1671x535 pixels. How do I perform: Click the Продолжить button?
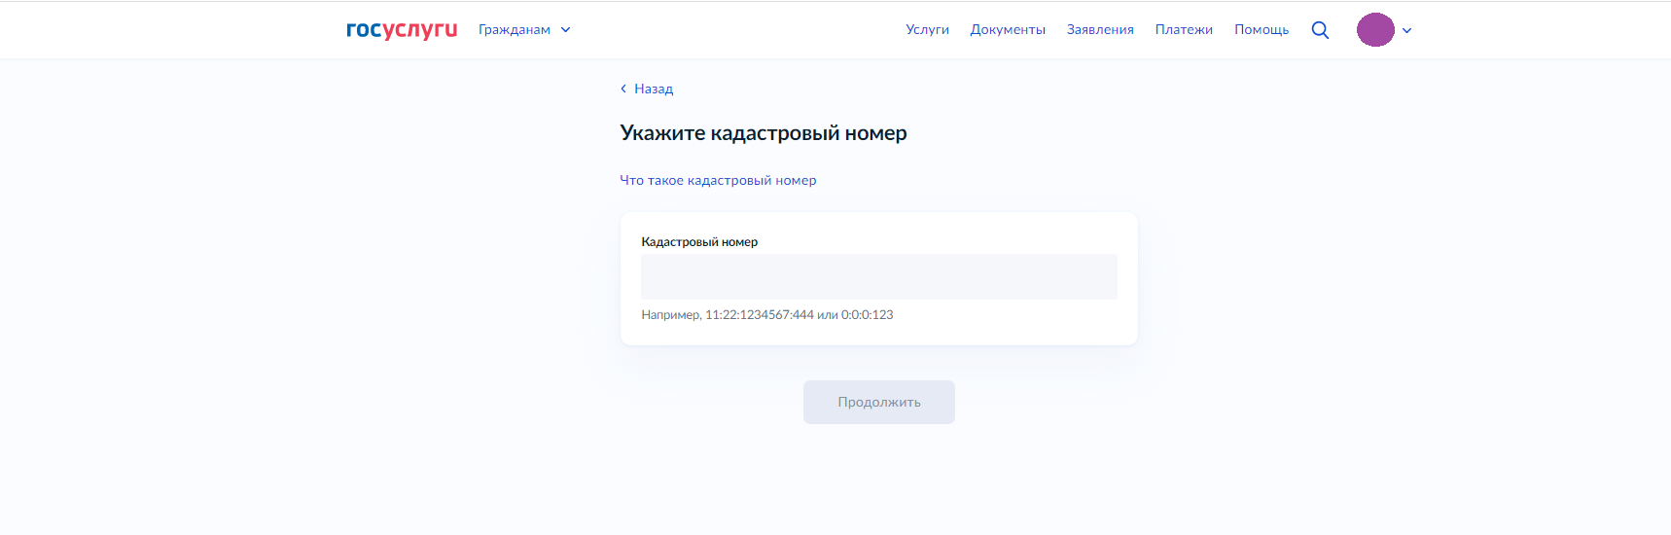(x=878, y=402)
